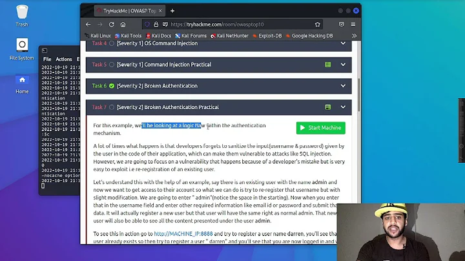Viewport: 465px width, 261px height.
Task: Toggle Task 5 completion circle
Action: 112,65
